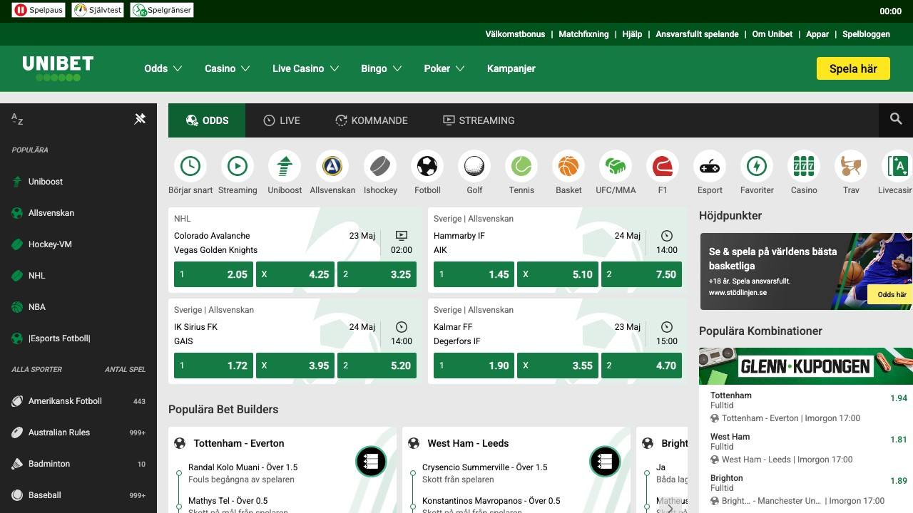Open Tottenham - Everton bet builder slip icon
This screenshot has height=513, width=913.
pos(371,462)
